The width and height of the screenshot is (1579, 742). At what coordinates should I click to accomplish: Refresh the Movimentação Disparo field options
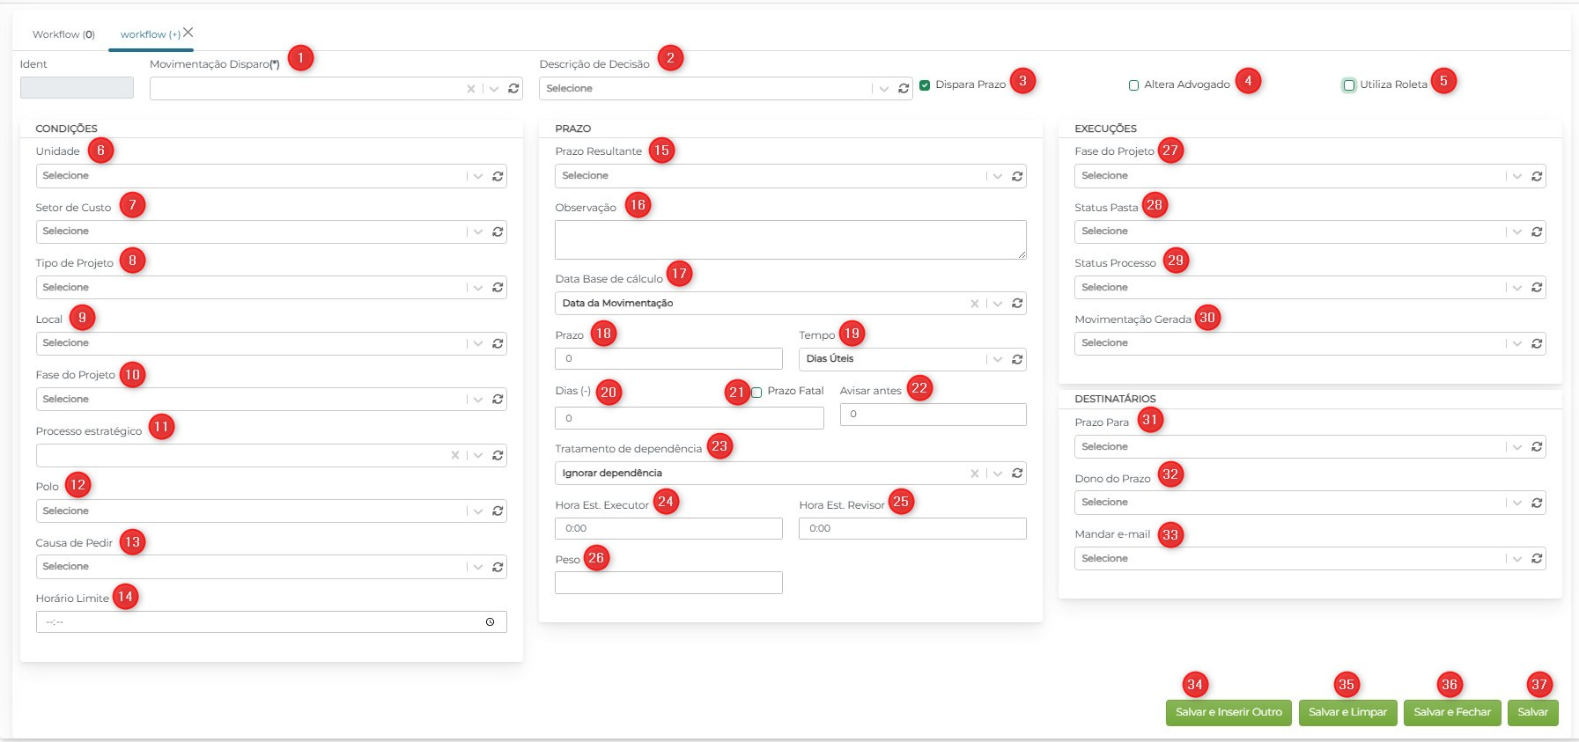pos(513,89)
